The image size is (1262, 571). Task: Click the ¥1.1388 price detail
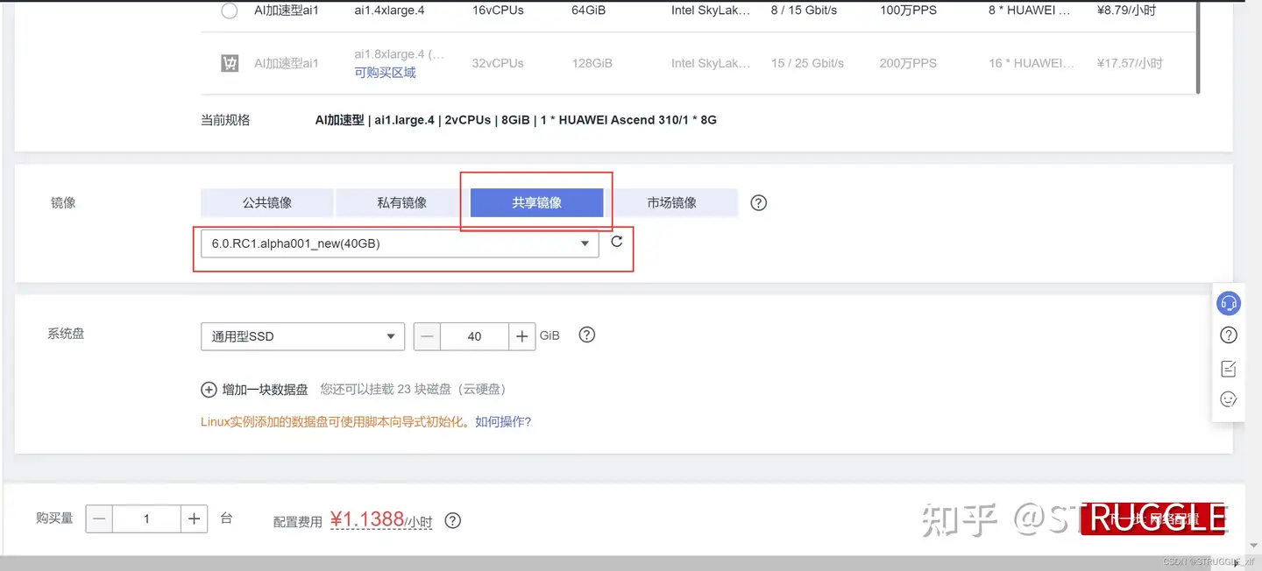[x=381, y=520]
